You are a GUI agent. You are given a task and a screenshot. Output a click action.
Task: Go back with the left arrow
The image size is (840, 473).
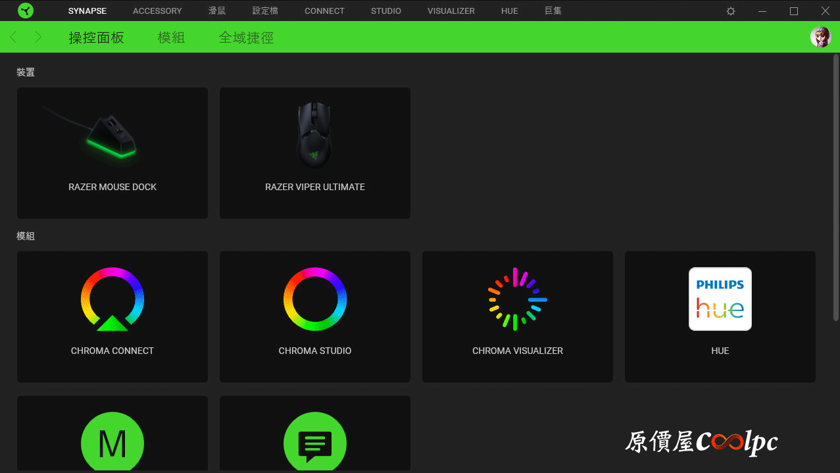click(13, 37)
